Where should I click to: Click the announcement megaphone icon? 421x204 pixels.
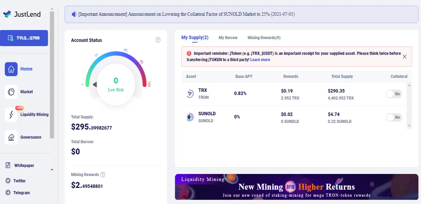point(74,14)
